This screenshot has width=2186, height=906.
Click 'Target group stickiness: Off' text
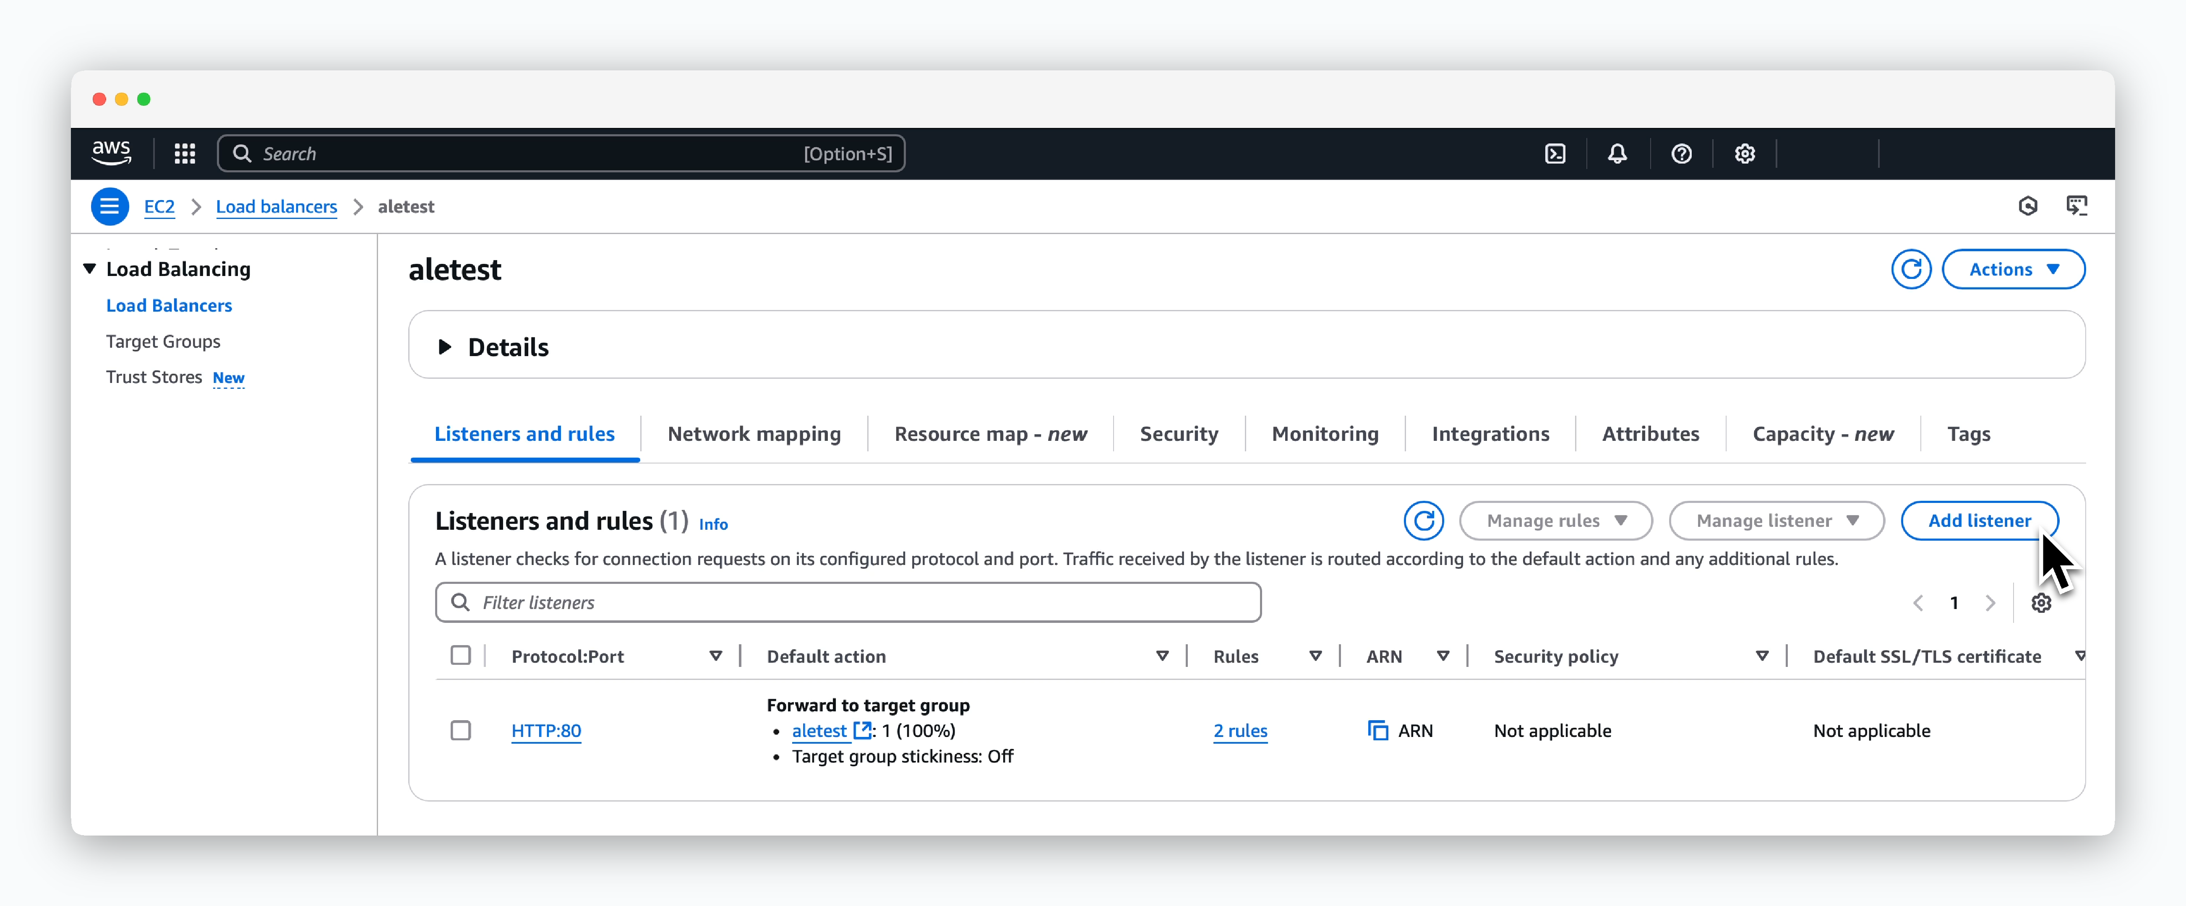click(x=902, y=756)
